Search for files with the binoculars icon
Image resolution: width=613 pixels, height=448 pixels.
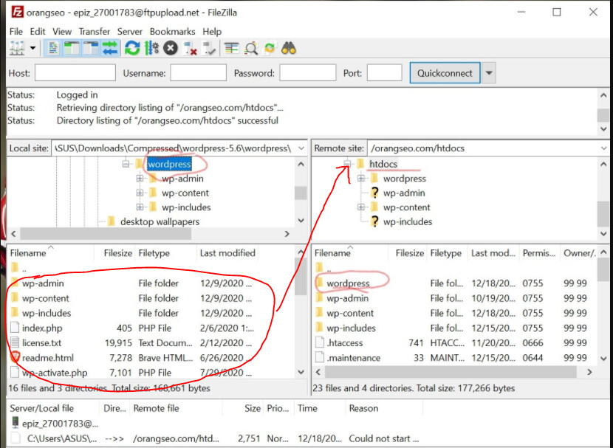[x=289, y=49]
